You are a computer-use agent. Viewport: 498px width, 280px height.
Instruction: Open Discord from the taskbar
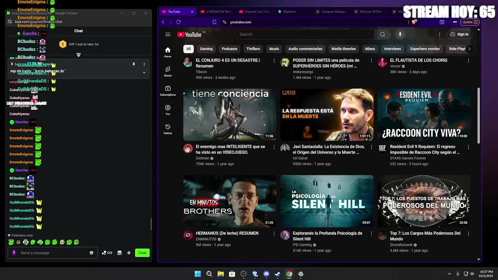pyautogui.click(x=266, y=274)
